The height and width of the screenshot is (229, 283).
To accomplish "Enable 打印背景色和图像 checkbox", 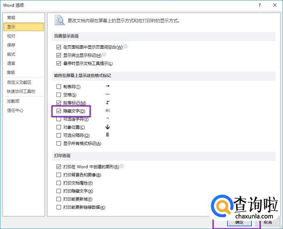I will pyautogui.click(x=59, y=175).
